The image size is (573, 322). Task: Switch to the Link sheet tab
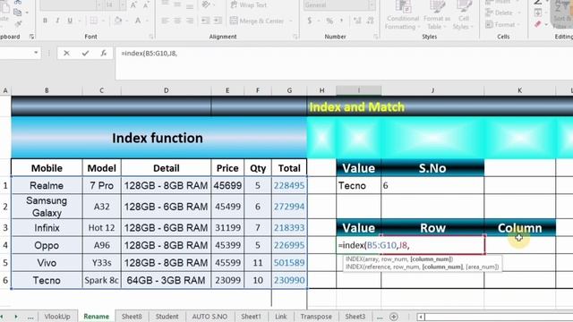[280, 316]
